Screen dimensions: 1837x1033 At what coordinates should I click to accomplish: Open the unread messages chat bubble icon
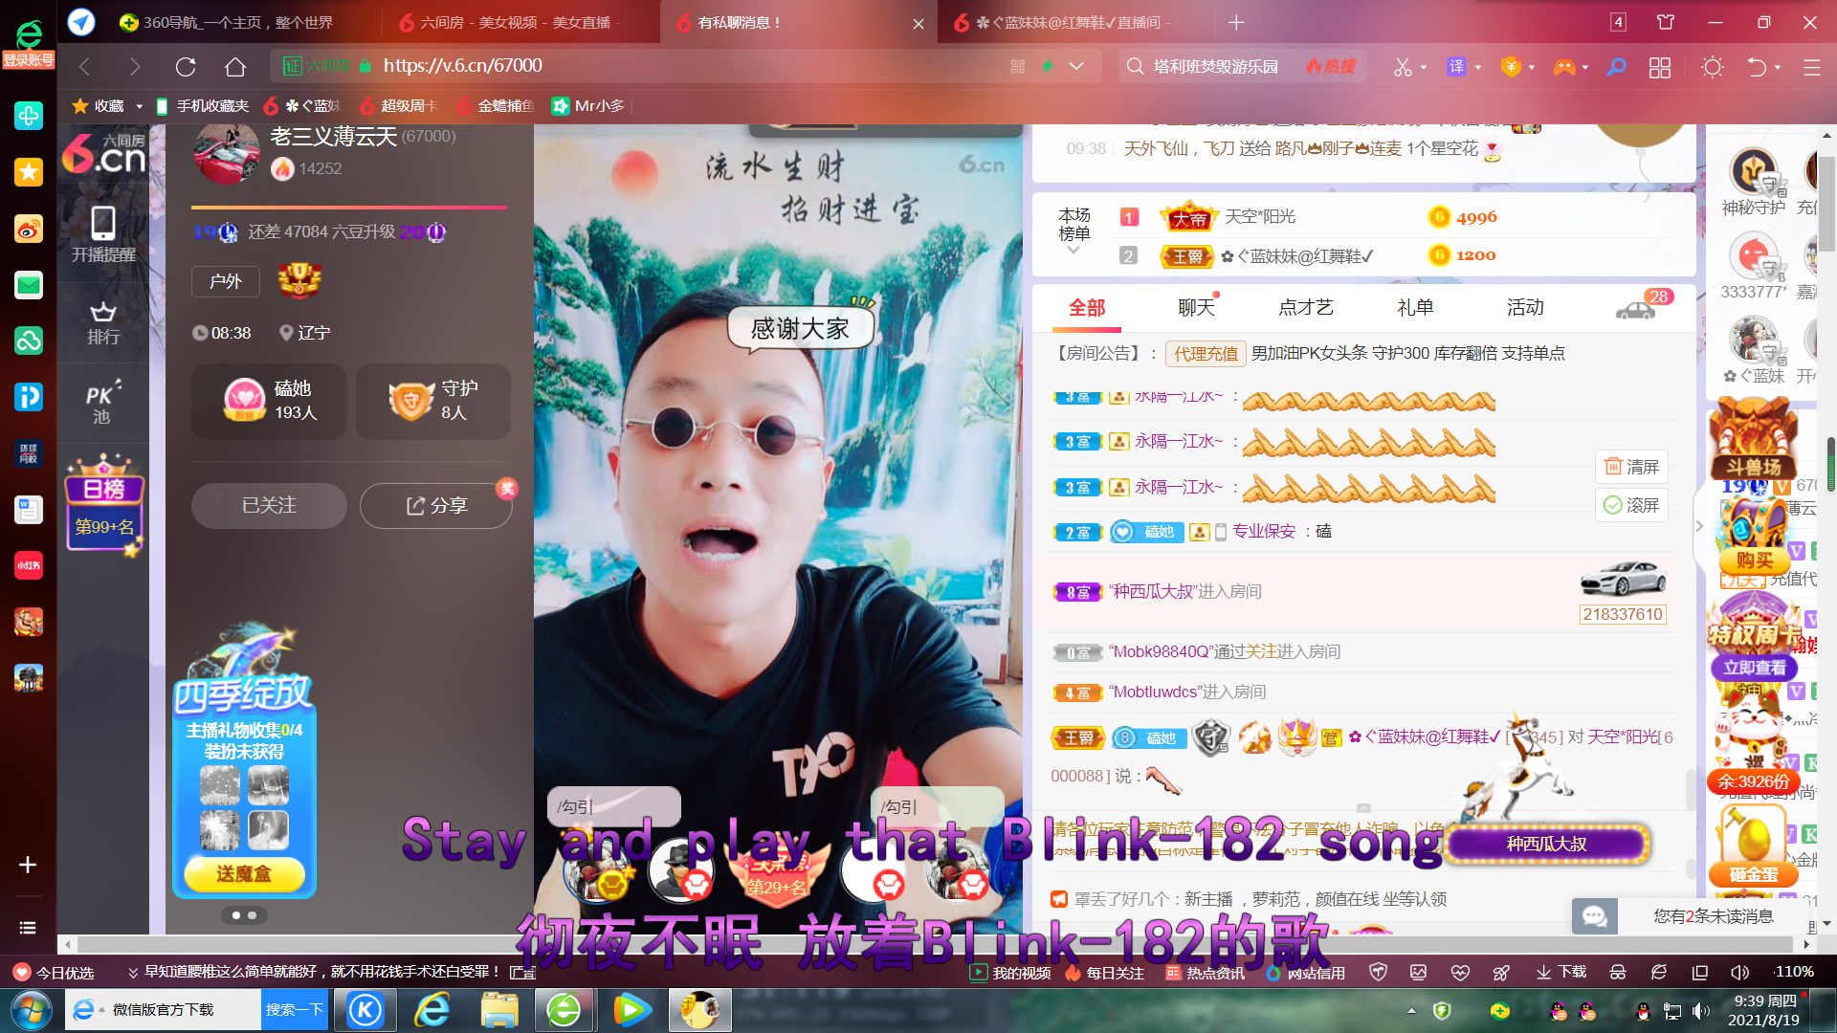[x=1594, y=916]
